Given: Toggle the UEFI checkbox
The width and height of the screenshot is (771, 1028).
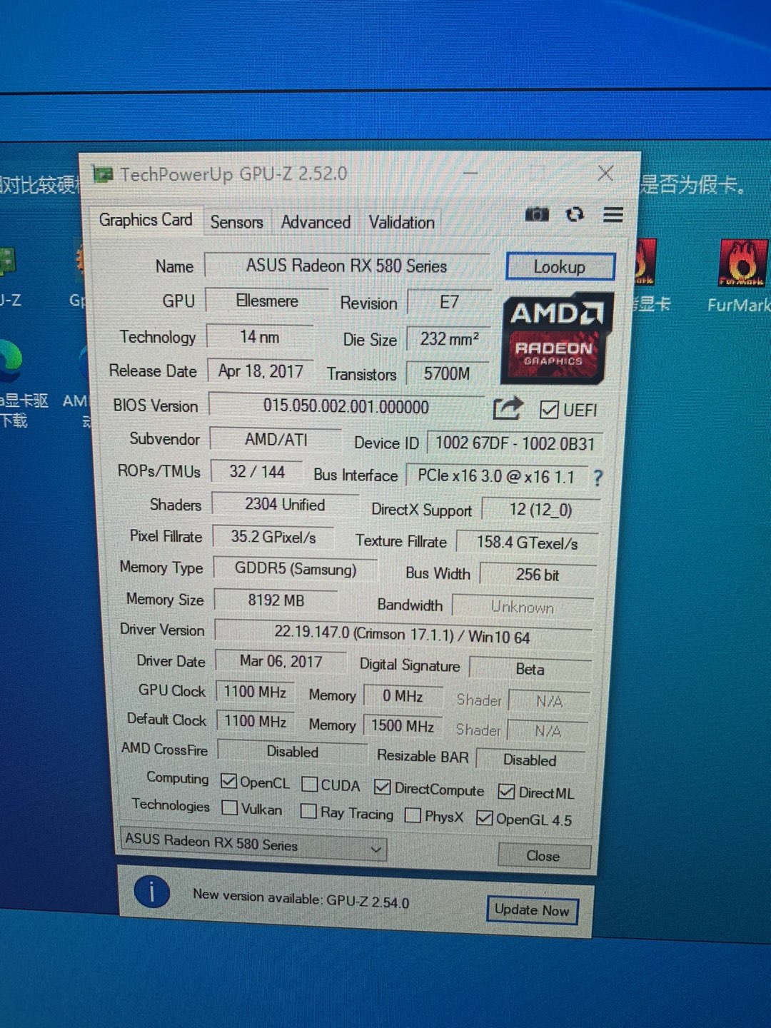Looking at the screenshot, I should click(x=549, y=410).
